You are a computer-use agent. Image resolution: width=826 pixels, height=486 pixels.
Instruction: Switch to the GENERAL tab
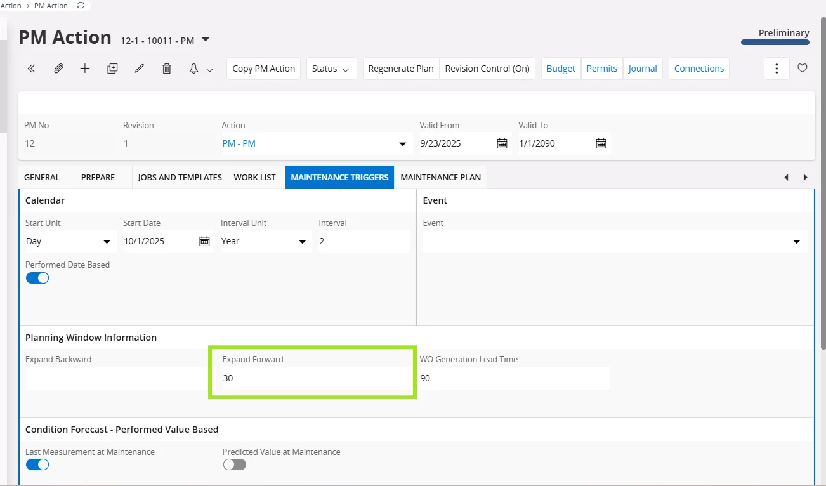pyautogui.click(x=42, y=177)
